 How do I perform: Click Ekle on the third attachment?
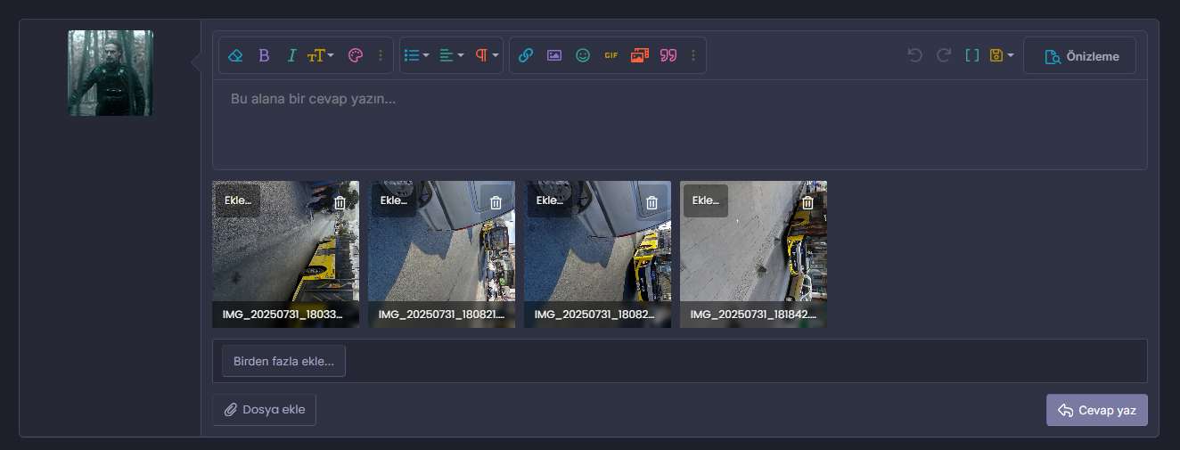tap(550, 200)
